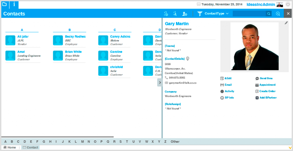Open the Activity action
The height and width of the screenshot is (151, 293).
pos(227,91)
